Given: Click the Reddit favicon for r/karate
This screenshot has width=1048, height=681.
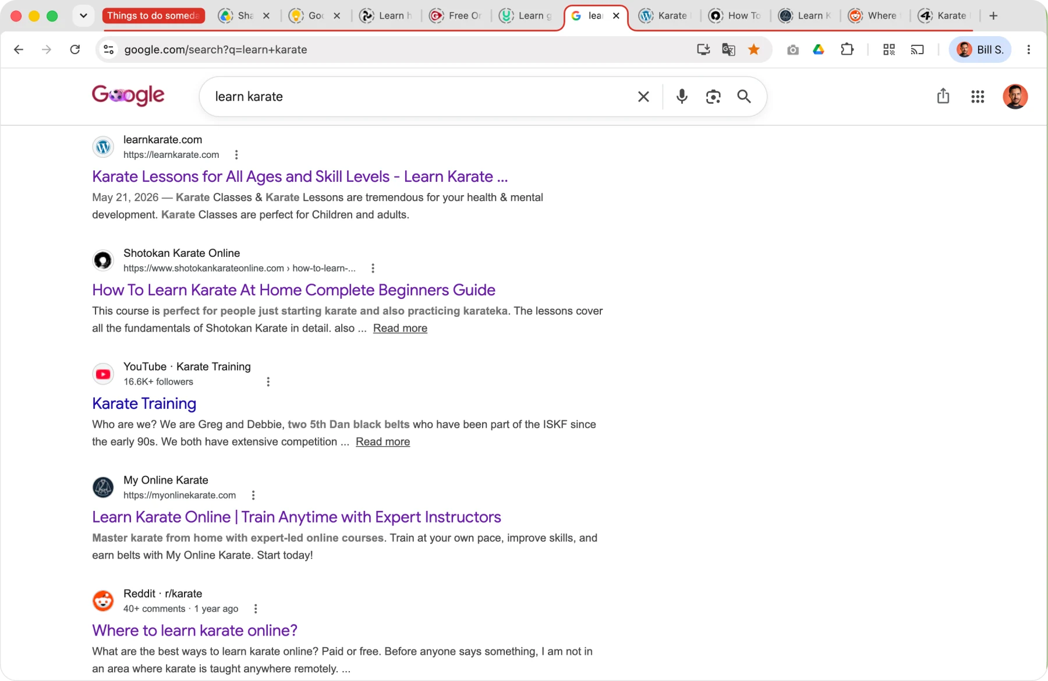Looking at the screenshot, I should coord(103,601).
